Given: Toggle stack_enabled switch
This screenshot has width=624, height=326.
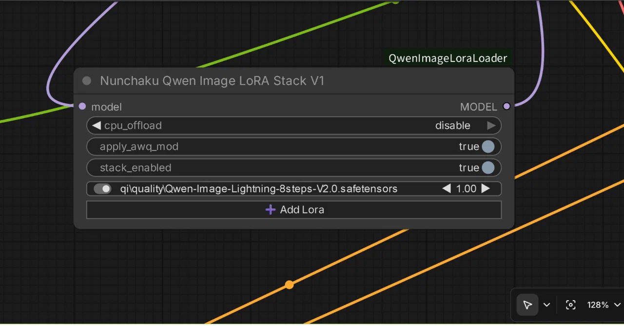Looking at the screenshot, I should (x=488, y=168).
